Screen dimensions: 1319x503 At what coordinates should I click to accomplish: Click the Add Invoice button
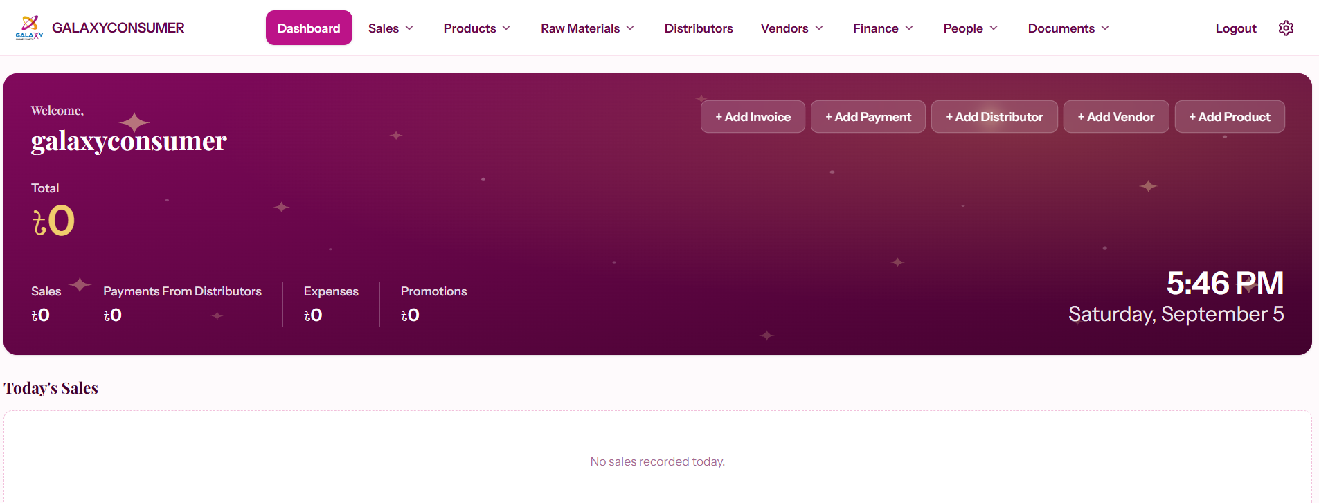point(753,117)
